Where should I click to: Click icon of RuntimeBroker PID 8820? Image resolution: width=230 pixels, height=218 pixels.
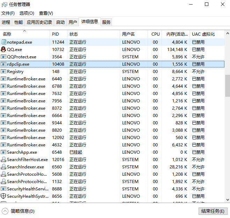coord(3,130)
